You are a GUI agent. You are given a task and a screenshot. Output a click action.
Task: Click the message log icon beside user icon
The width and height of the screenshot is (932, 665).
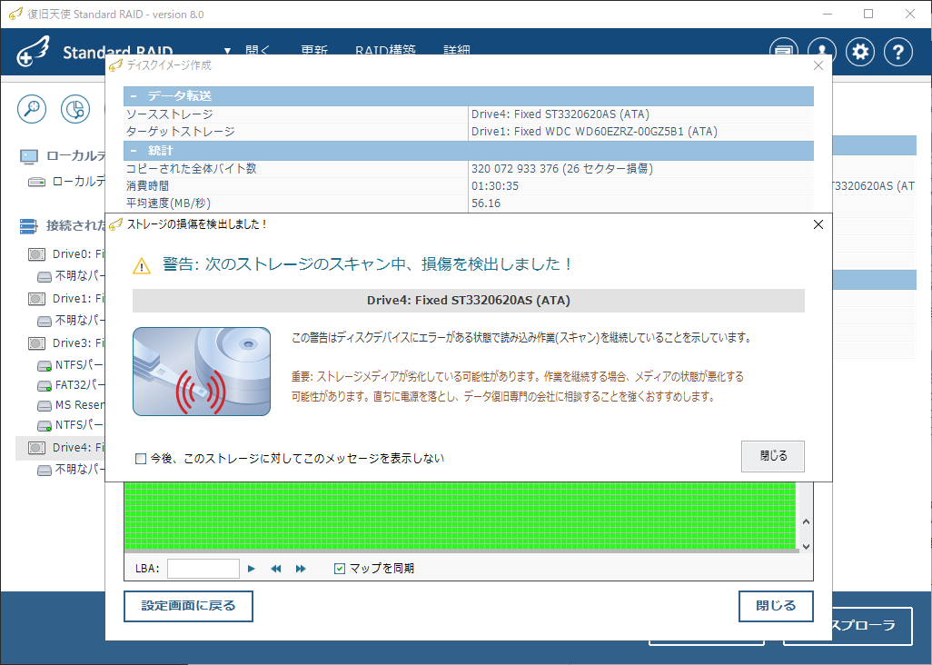coord(784,53)
